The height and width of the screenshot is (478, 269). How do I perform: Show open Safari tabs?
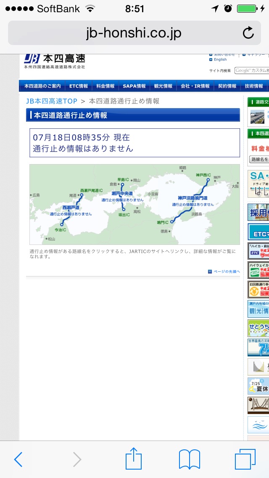pyautogui.click(x=245, y=459)
